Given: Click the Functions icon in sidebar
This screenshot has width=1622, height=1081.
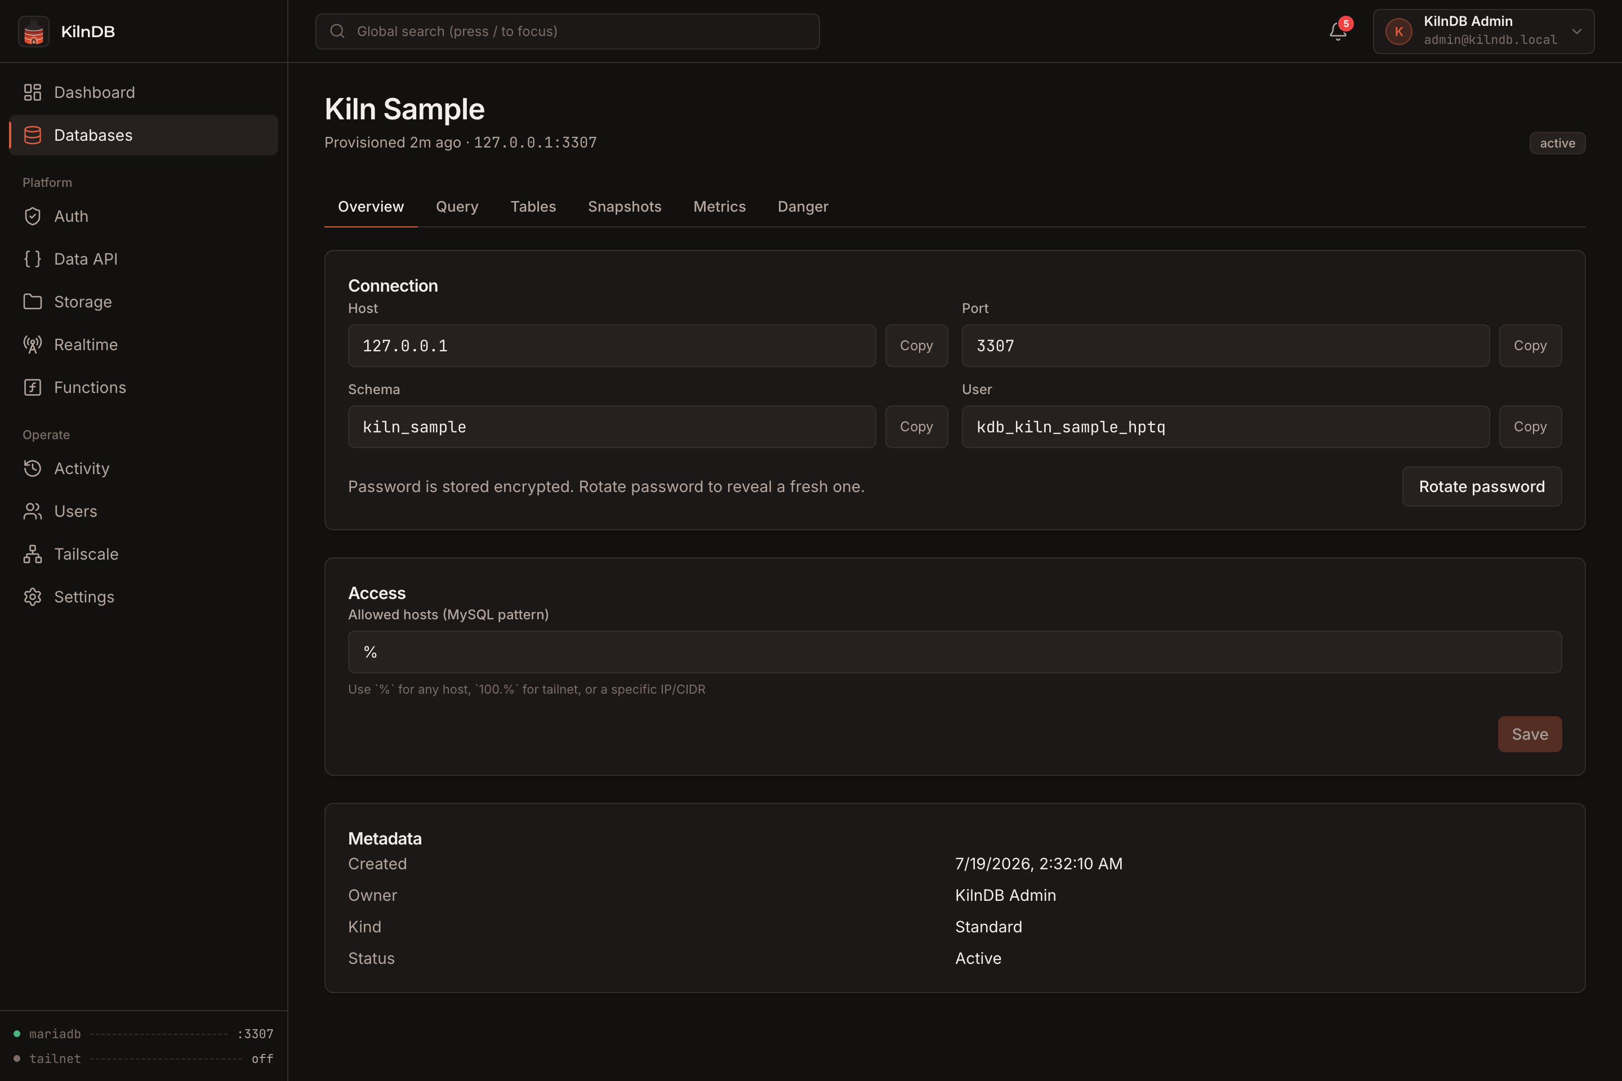Looking at the screenshot, I should tap(33, 387).
